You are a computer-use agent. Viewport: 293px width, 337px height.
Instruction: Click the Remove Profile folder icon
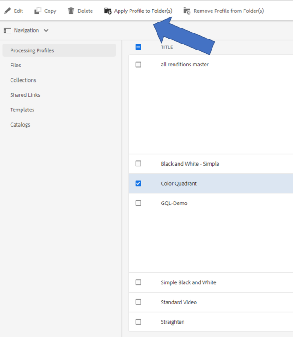(187, 11)
